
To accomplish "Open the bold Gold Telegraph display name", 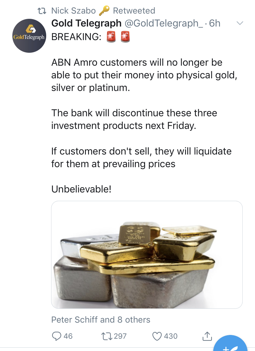I will tap(86, 23).
